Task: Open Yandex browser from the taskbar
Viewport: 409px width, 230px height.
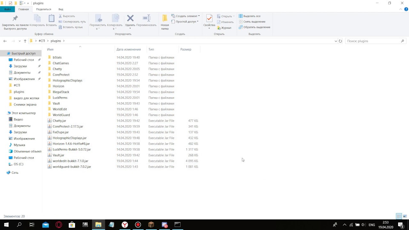Action: pyautogui.click(x=125, y=225)
